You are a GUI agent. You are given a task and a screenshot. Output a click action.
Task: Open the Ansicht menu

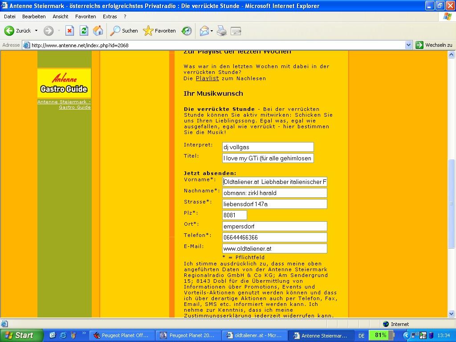click(x=61, y=16)
